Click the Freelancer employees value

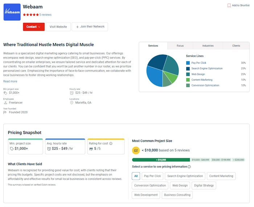[x=16, y=103]
